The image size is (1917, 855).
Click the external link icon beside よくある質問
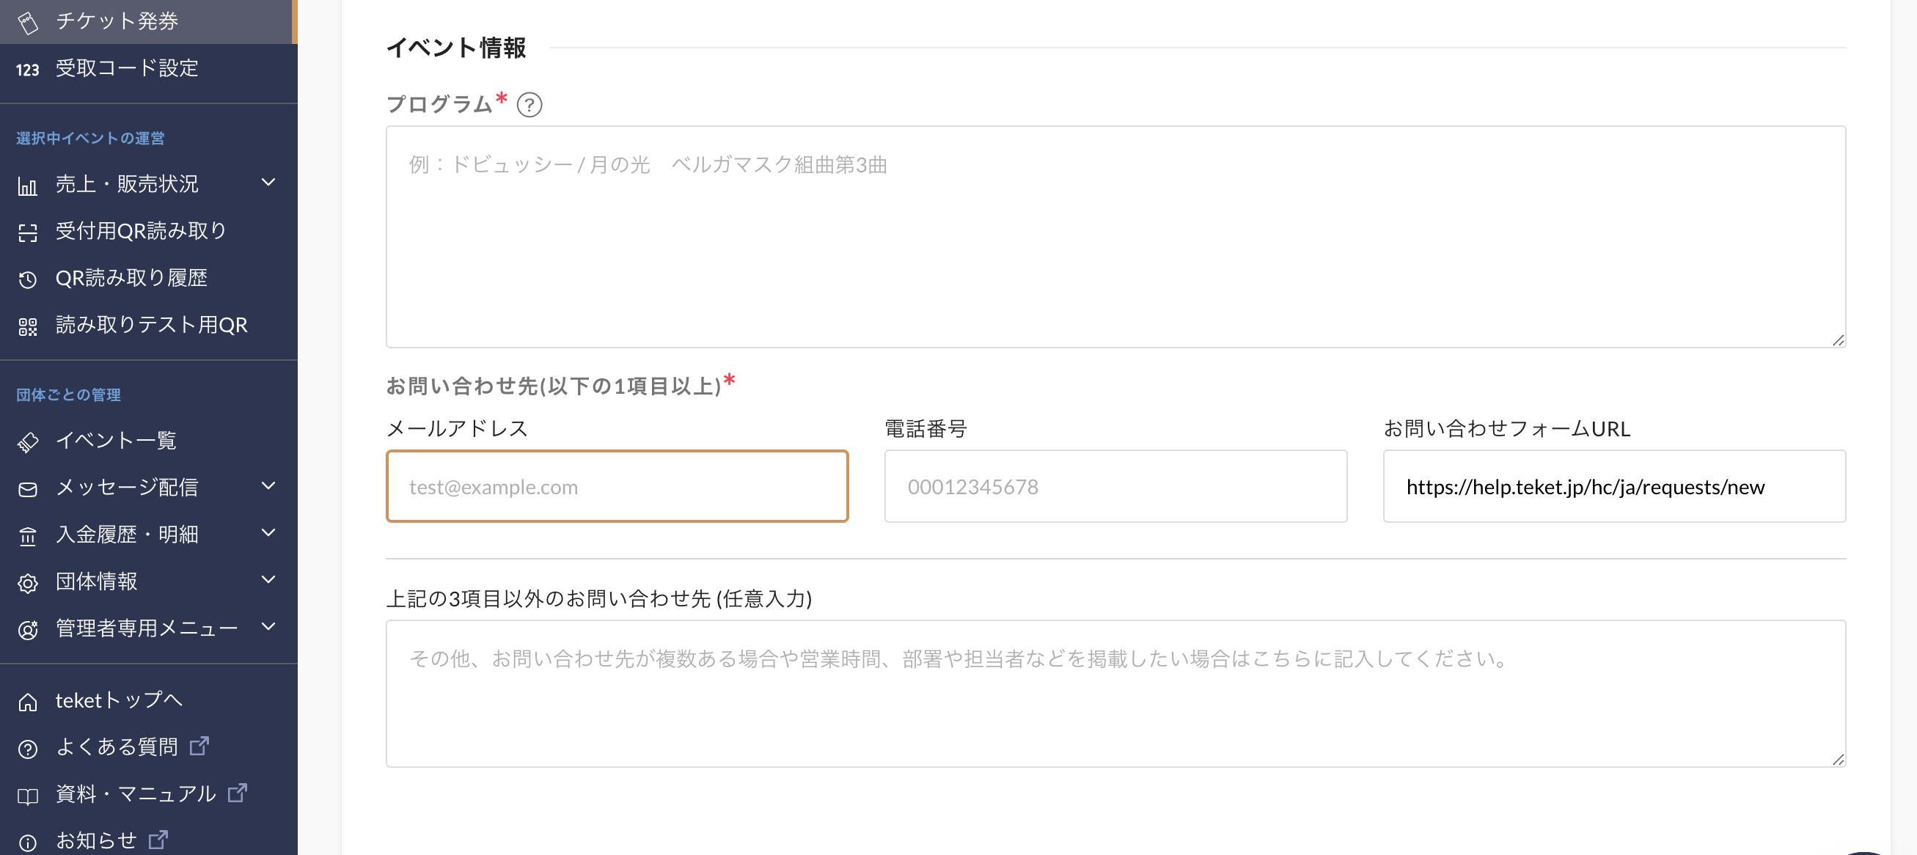pos(199,745)
